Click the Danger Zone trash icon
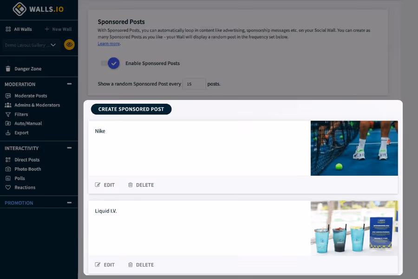Screen dimensions: 418x279 [8, 69]
